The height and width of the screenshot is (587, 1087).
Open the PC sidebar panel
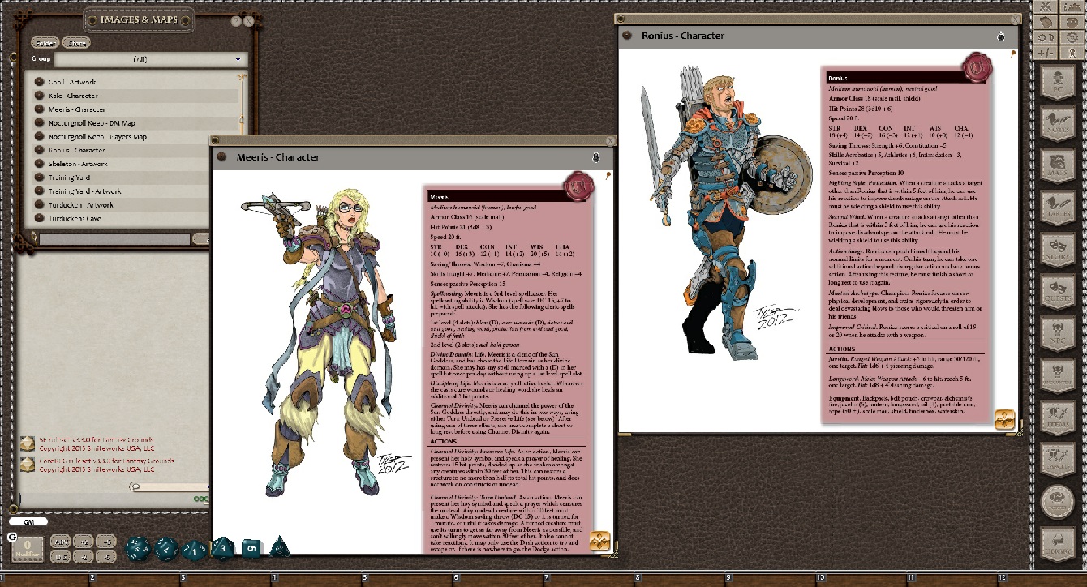coord(1057,84)
